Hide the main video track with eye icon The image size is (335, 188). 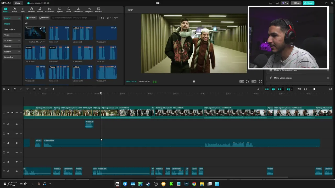[12, 113]
